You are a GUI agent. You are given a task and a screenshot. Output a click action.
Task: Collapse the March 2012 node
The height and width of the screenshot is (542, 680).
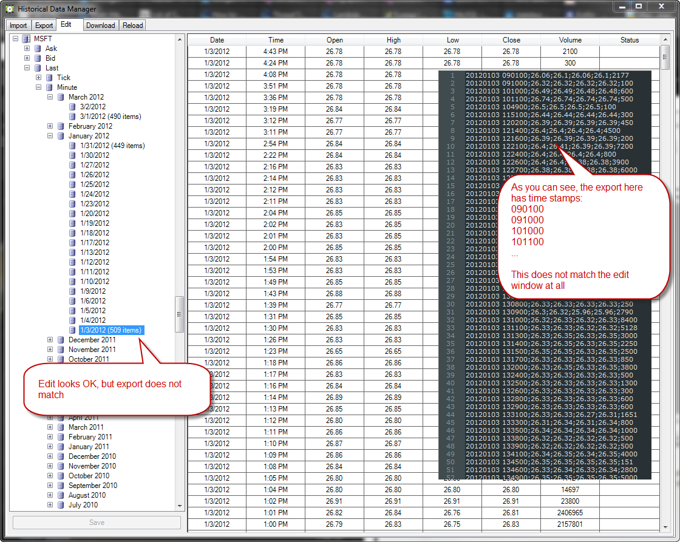coord(50,97)
